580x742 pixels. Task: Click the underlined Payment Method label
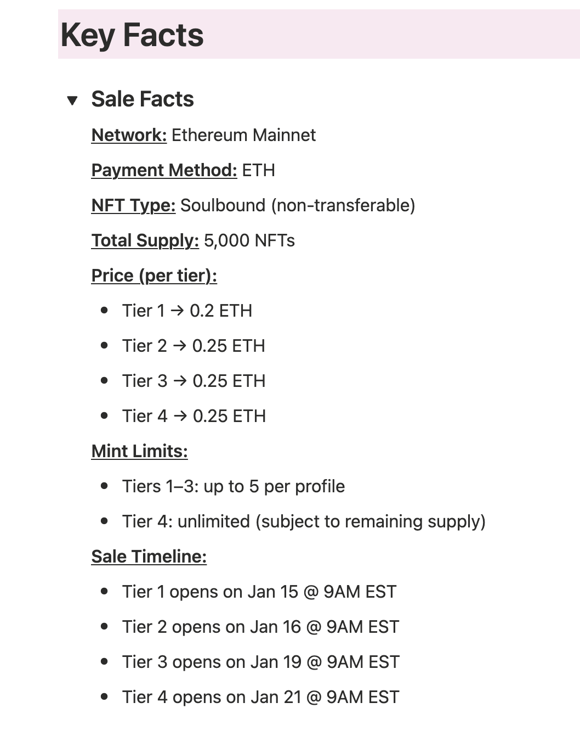tap(164, 170)
